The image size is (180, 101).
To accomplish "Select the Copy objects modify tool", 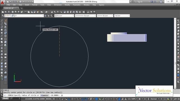I will pyautogui.click(x=5, y=24).
